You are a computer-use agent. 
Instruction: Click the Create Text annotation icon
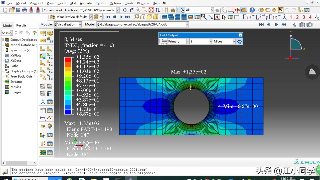[x=217, y=17]
